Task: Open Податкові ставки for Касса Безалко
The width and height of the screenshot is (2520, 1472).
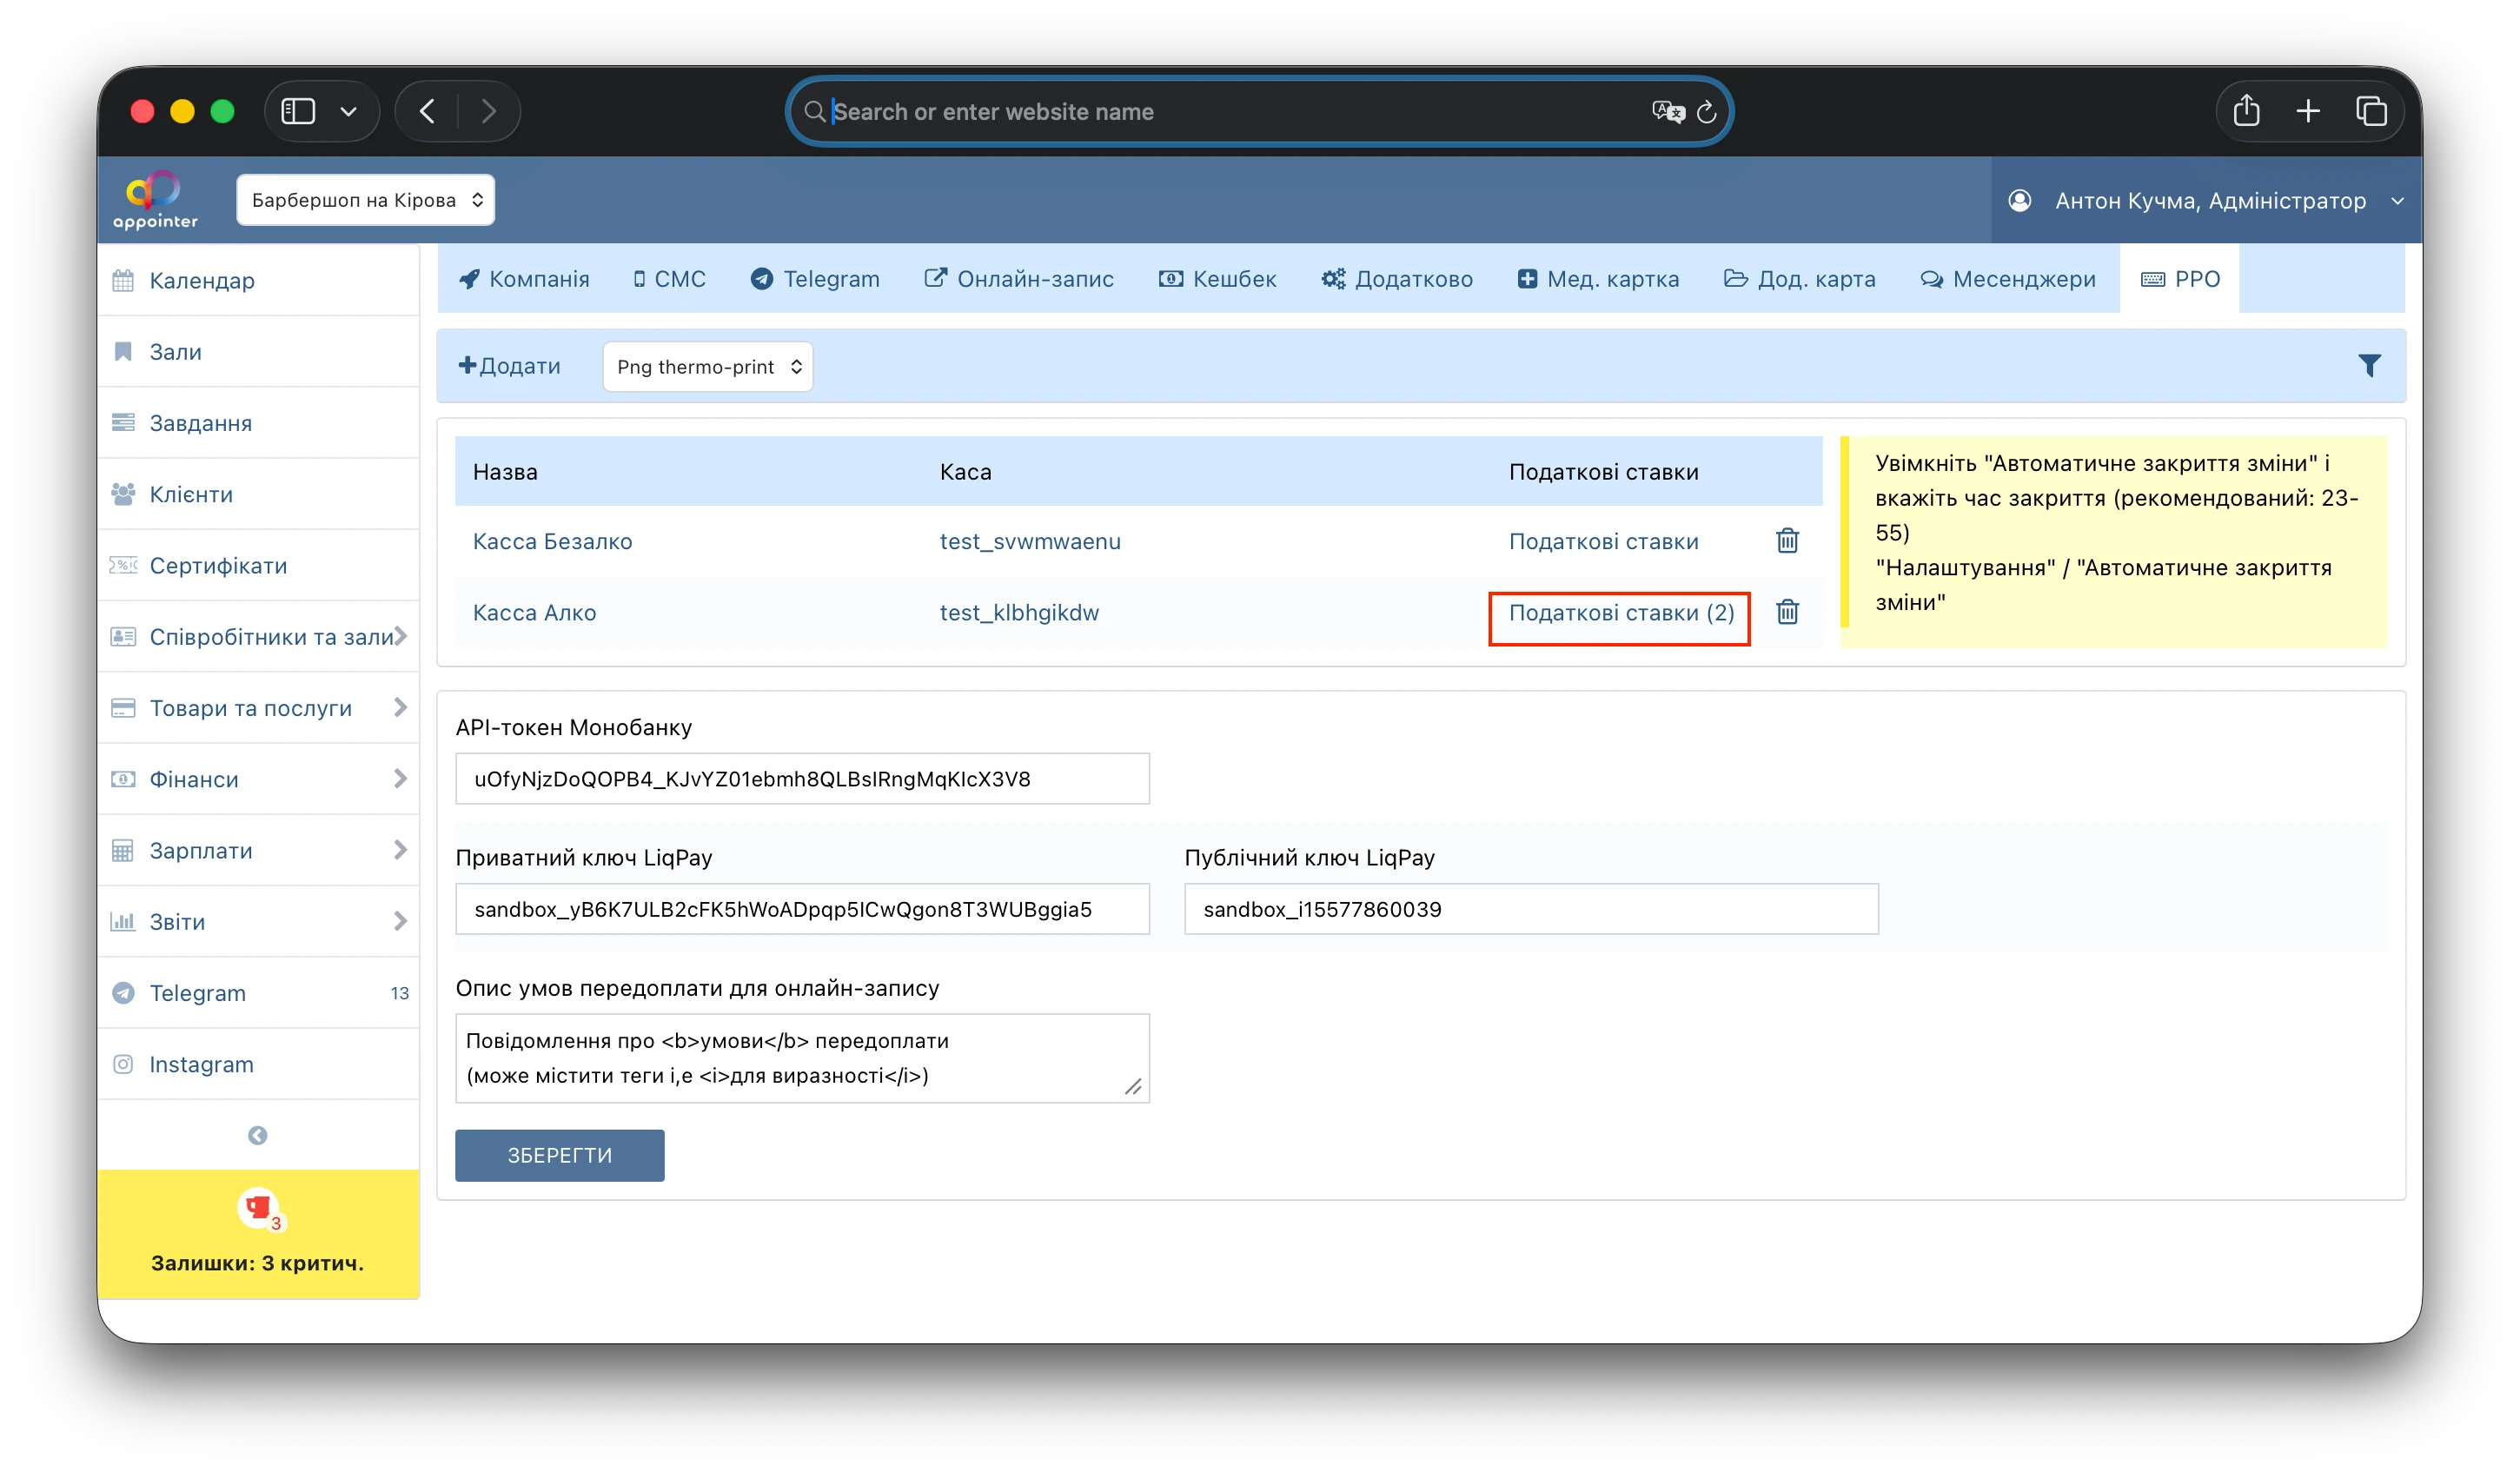Action: pyautogui.click(x=1603, y=541)
